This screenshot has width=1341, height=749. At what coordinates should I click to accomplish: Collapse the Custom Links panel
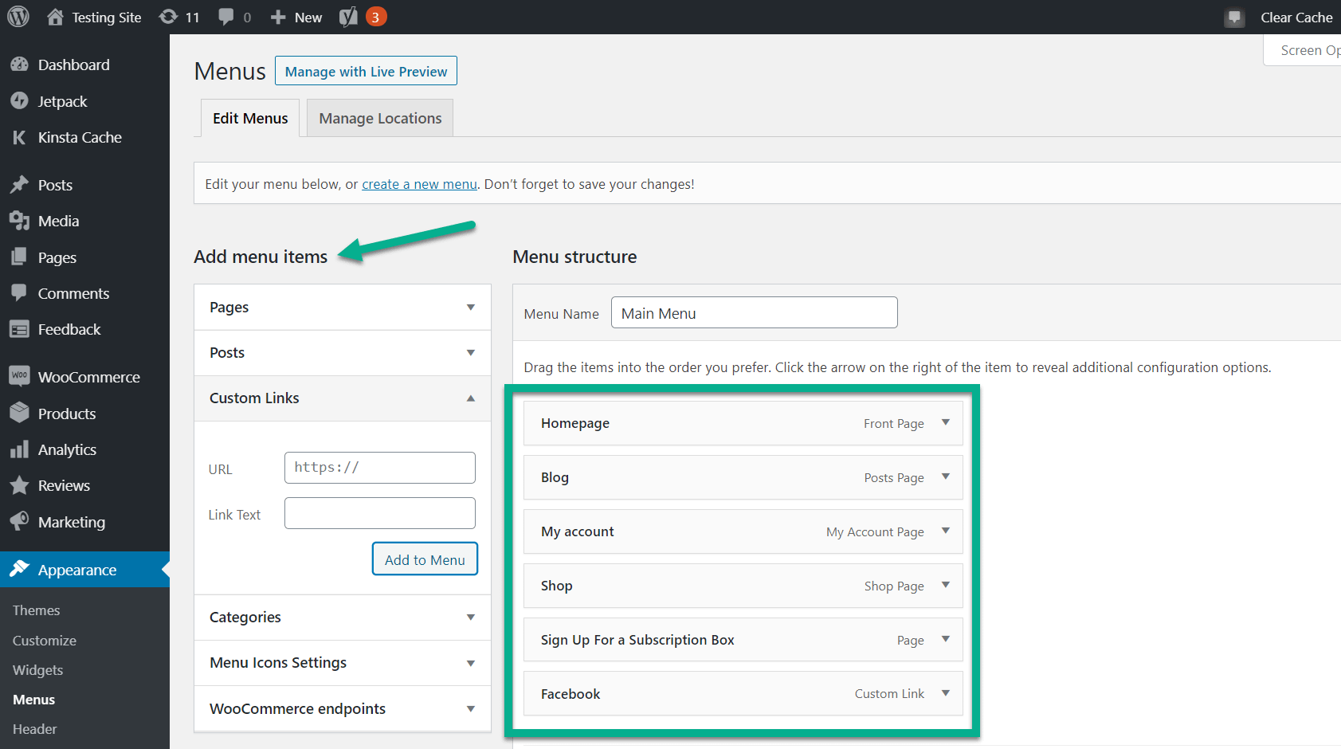point(470,398)
